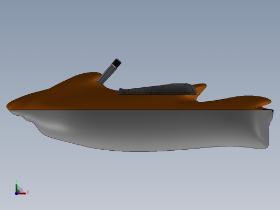Click the XYZ coordinate triad indicator

click(21, 187)
